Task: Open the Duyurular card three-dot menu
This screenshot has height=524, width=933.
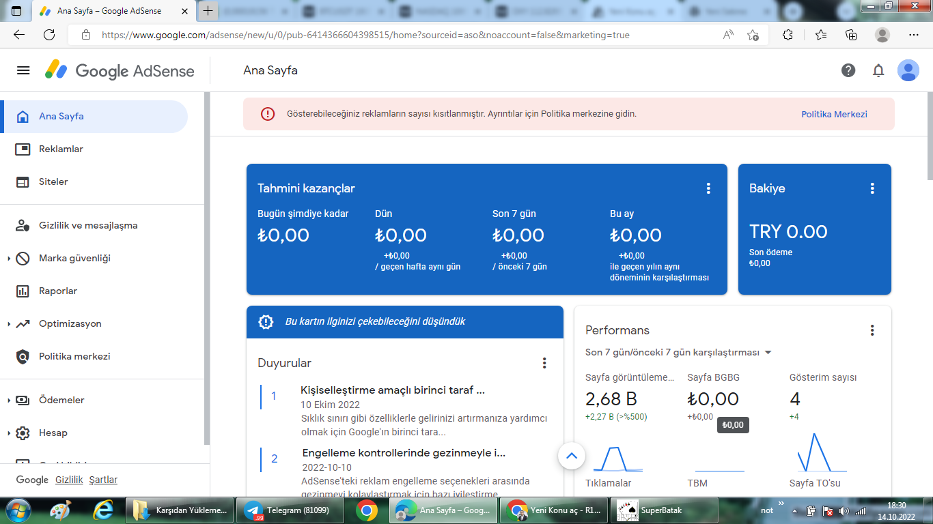Action: click(544, 363)
